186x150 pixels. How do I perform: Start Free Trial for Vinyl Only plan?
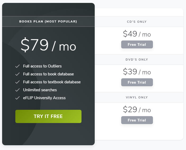pos(137,120)
